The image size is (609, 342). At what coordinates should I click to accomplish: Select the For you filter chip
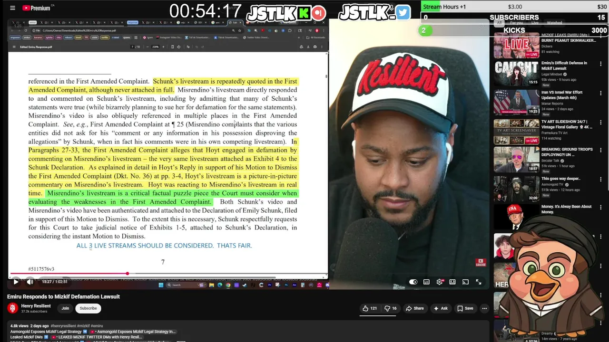(x=516, y=23)
